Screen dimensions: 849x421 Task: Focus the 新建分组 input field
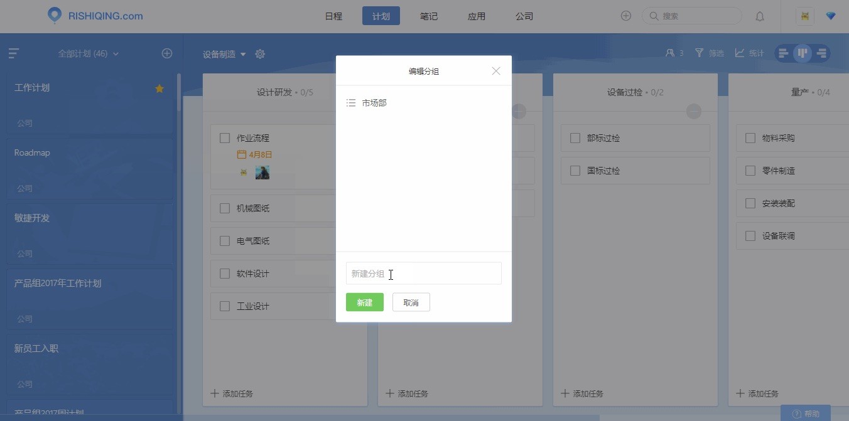[424, 274]
